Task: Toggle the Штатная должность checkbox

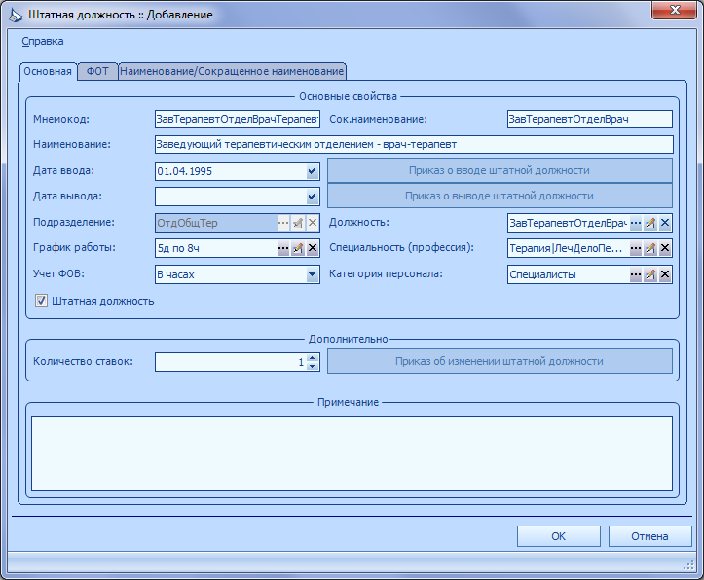Action: (41, 301)
